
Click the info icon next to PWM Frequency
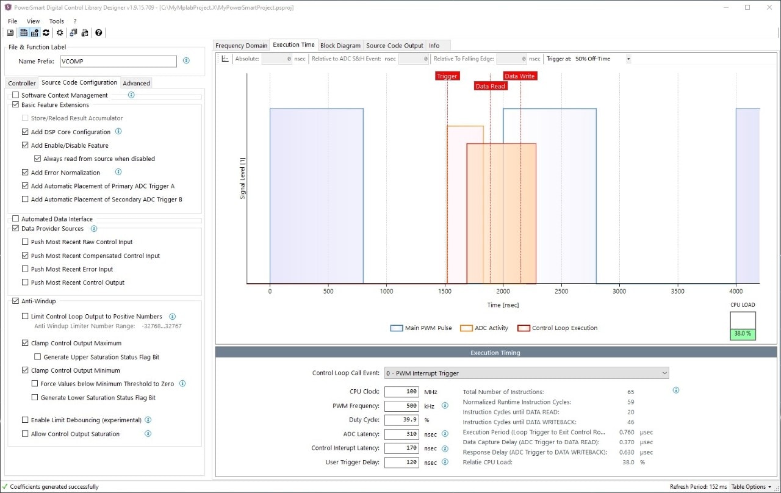point(445,406)
